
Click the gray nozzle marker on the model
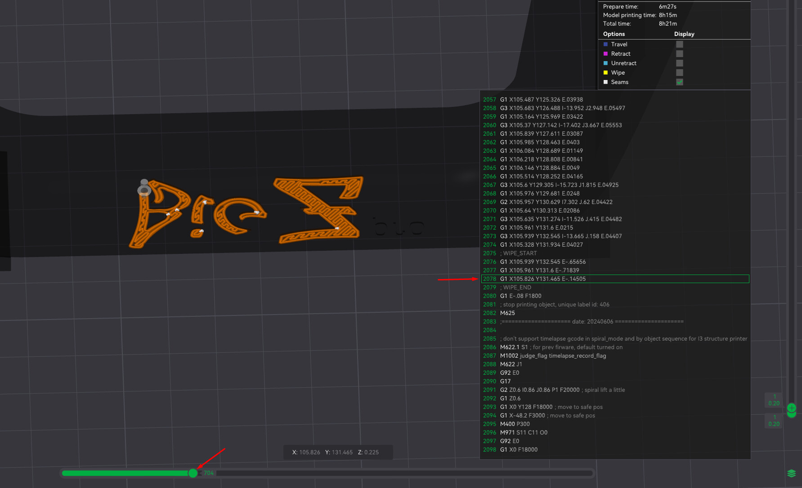pyautogui.click(x=144, y=188)
